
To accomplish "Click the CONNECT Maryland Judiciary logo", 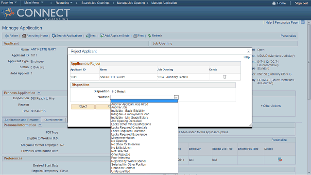I will (x=35, y=13).
